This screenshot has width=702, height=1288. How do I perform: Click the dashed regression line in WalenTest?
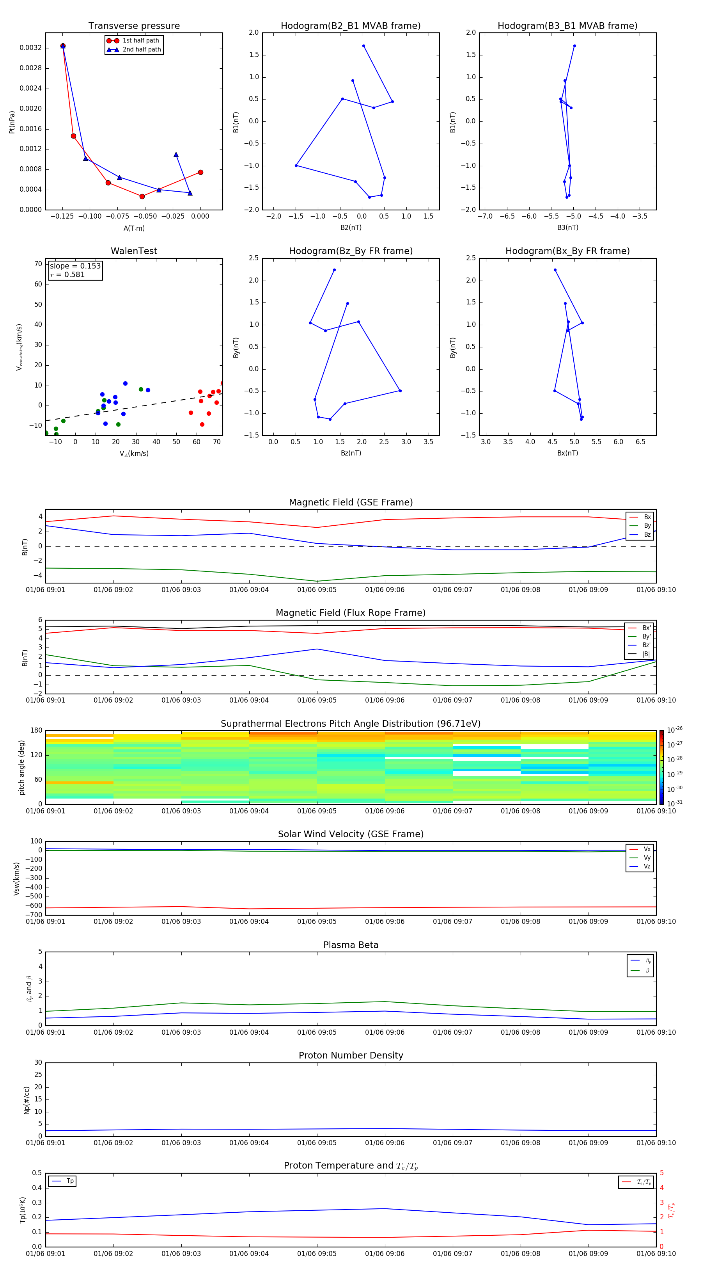tap(134, 407)
